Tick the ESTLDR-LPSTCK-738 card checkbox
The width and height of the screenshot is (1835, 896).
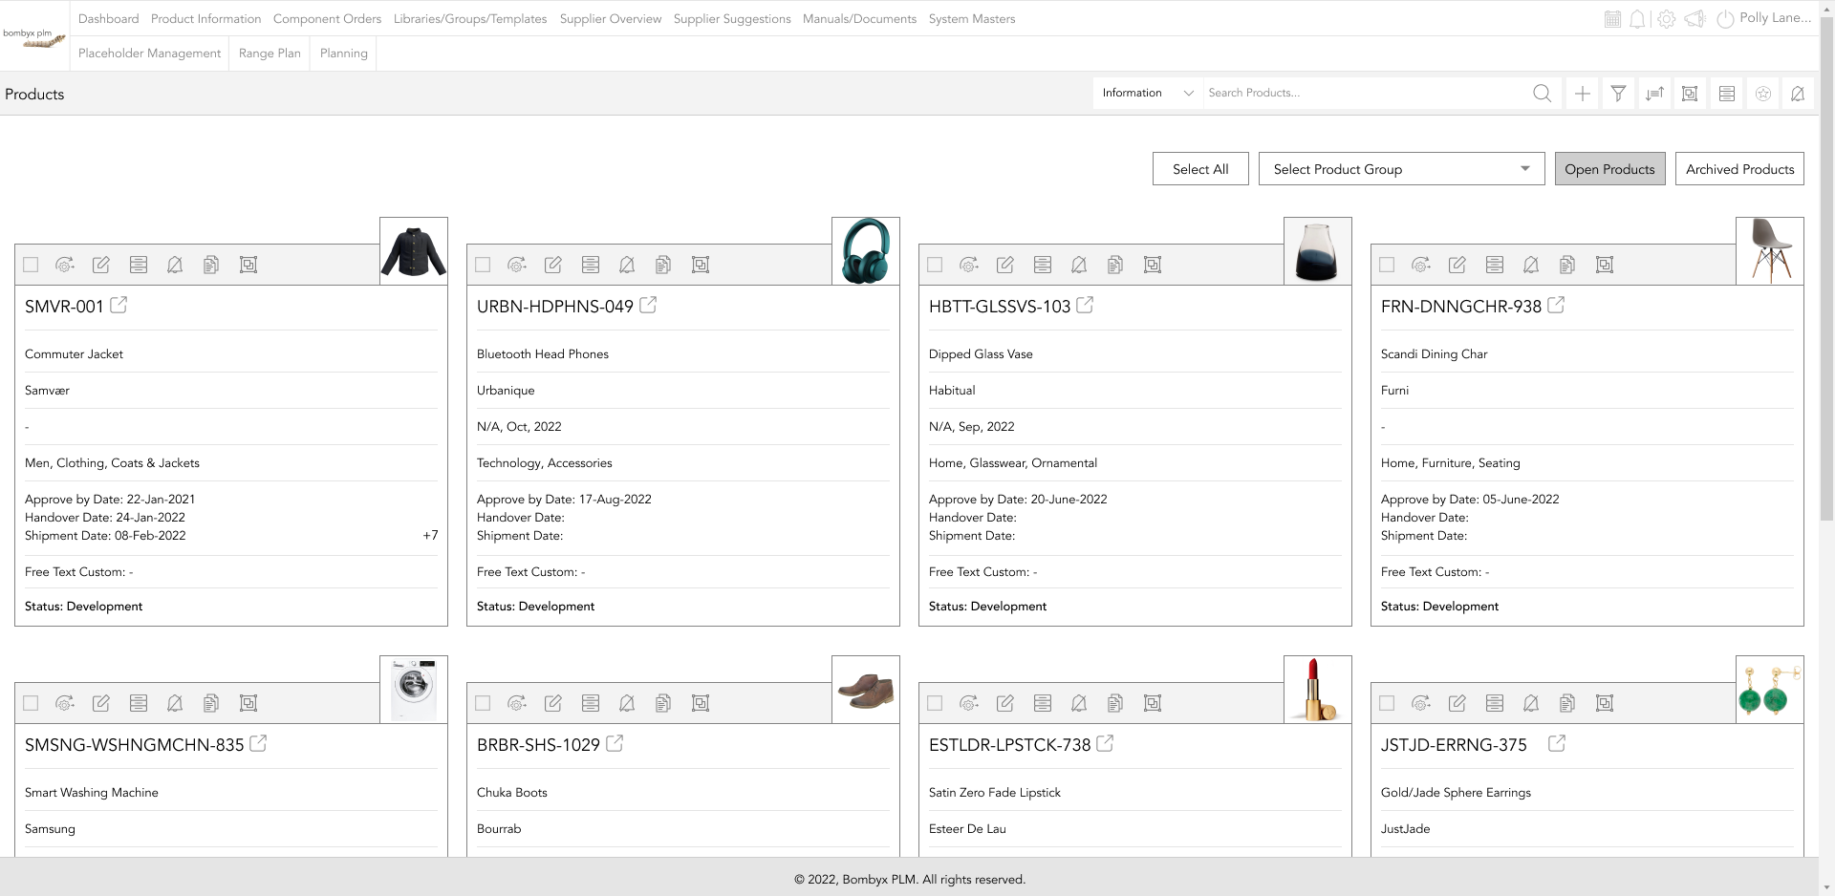point(935,703)
